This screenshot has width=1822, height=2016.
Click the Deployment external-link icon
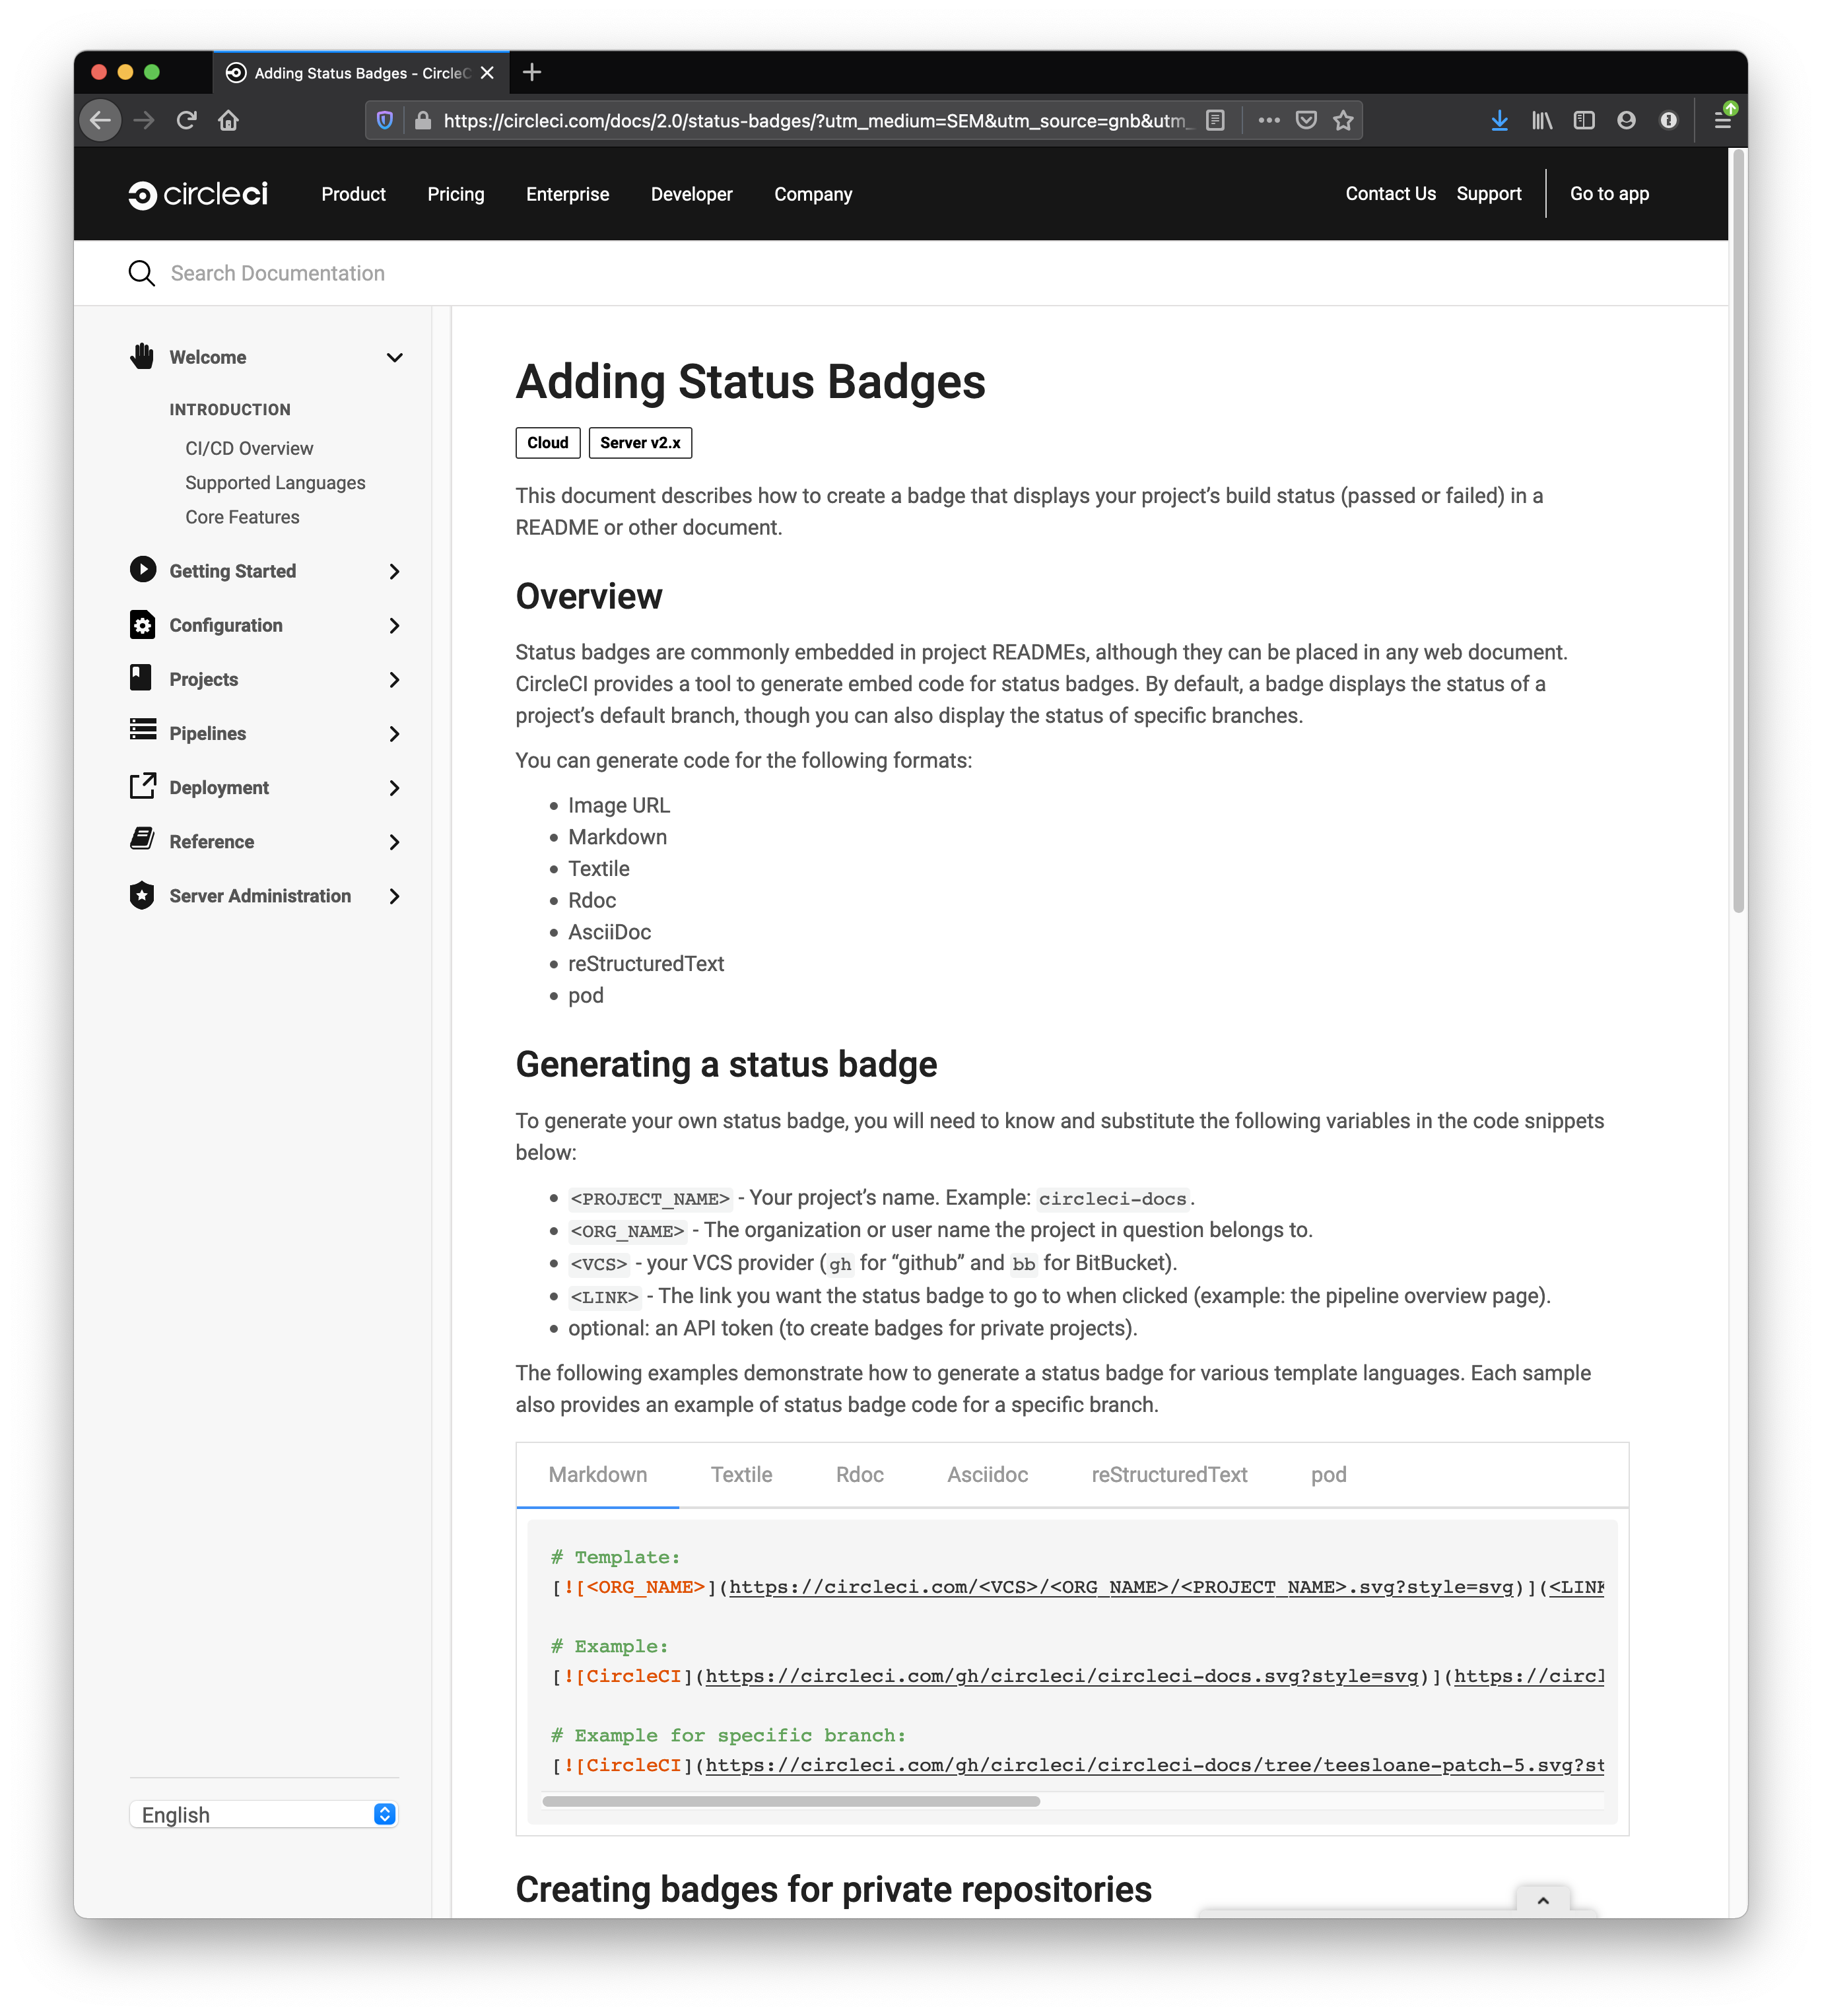pyautogui.click(x=143, y=787)
